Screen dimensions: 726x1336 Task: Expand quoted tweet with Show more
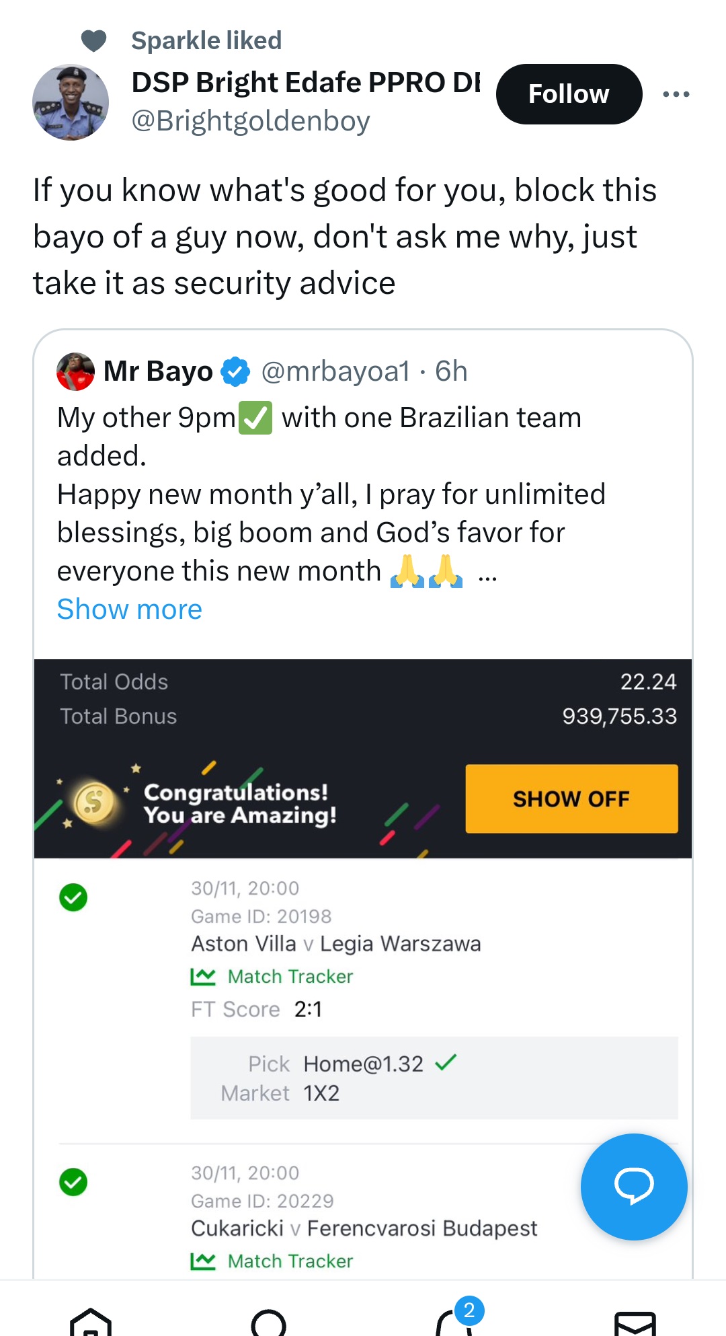[x=129, y=609]
